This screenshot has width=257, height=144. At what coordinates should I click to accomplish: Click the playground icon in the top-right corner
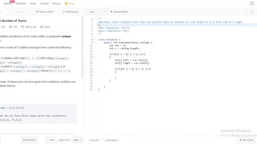click(x=252, y=4)
